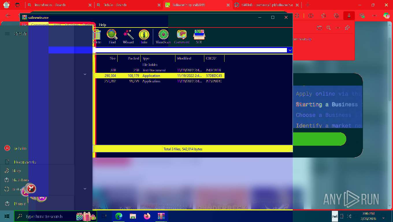393x222 pixels.
Task: Switch to the first Search browser tab
Action: tap(60, 5)
